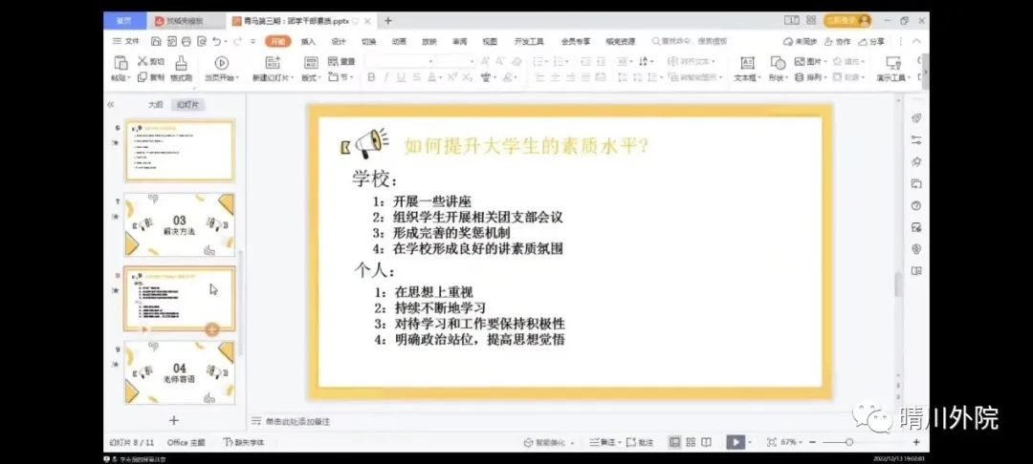Start slideshow from status bar play button
The width and height of the screenshot is (1033, 464).
[x=735, y=442]
